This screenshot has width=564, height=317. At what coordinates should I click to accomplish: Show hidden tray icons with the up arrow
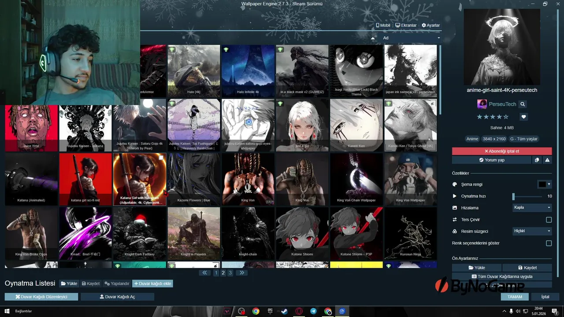pyautogui.click(x=505, y=311)
